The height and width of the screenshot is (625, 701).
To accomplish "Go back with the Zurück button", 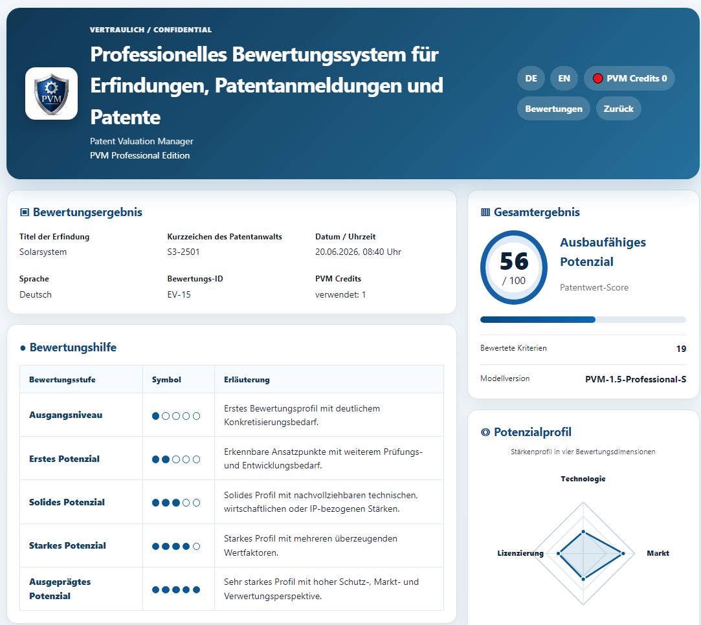I will pyautogui.click(x=618, y=109).
